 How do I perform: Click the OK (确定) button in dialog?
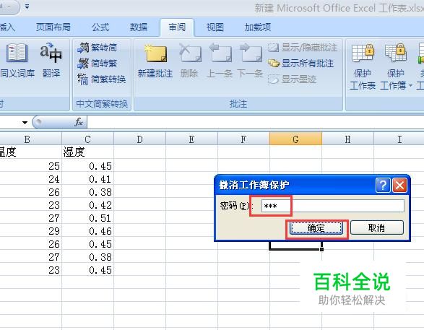pyautogui.click(x=316, y=227)
